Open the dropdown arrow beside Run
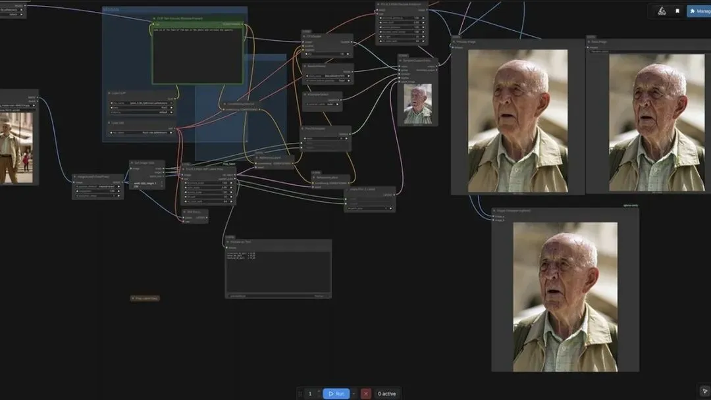Image resolution: width=711 pixels, height=400 pixels. pos(354,393)
